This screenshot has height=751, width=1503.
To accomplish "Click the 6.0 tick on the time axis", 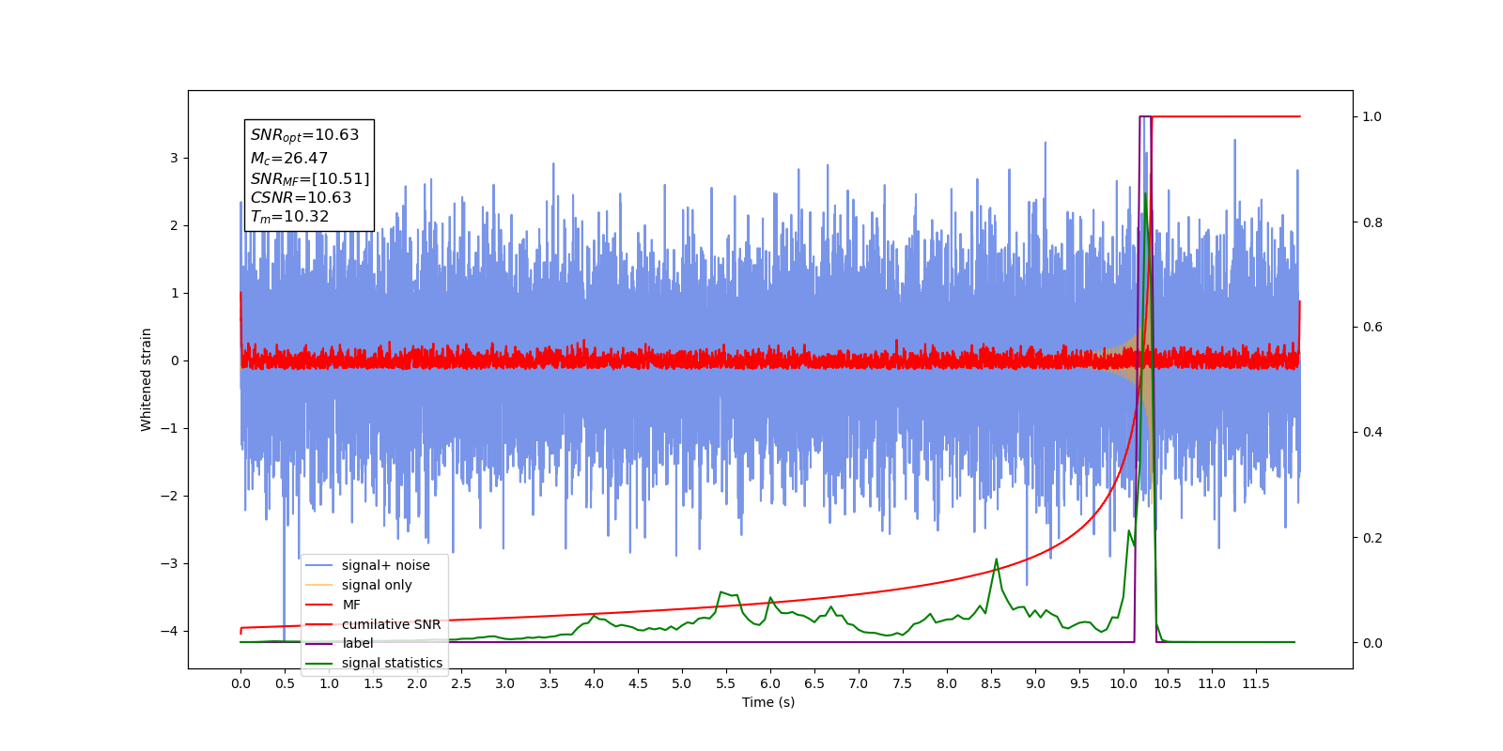I will (770, 683).
